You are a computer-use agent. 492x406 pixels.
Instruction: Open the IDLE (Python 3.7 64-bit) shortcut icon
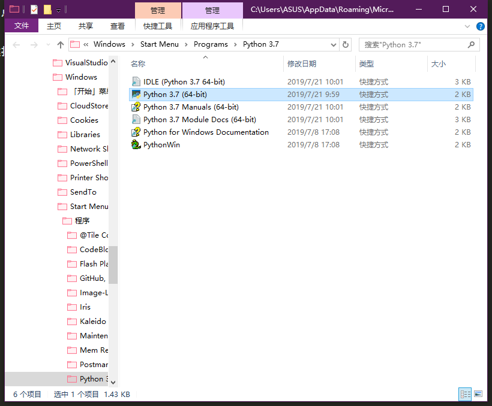136,82
